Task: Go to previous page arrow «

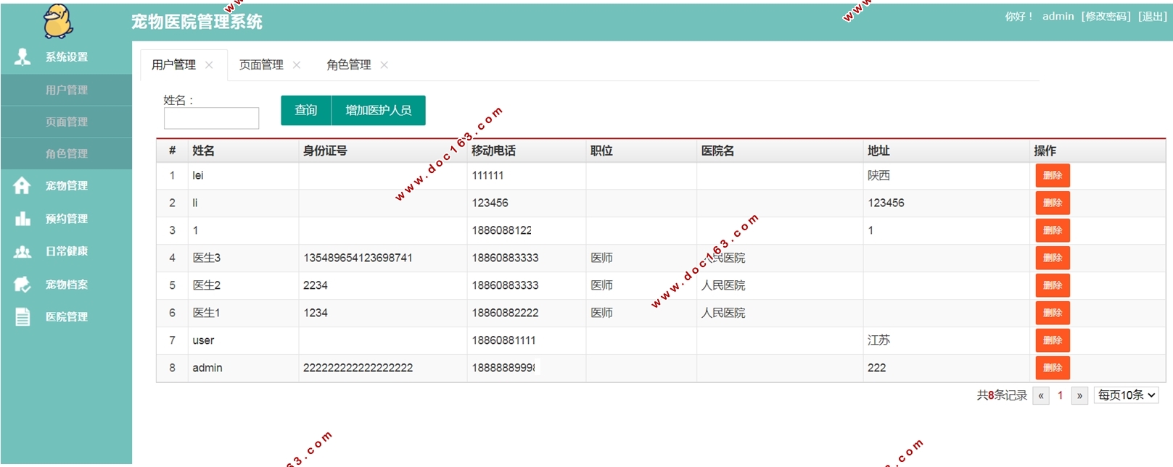Action: pos(1041,395)
